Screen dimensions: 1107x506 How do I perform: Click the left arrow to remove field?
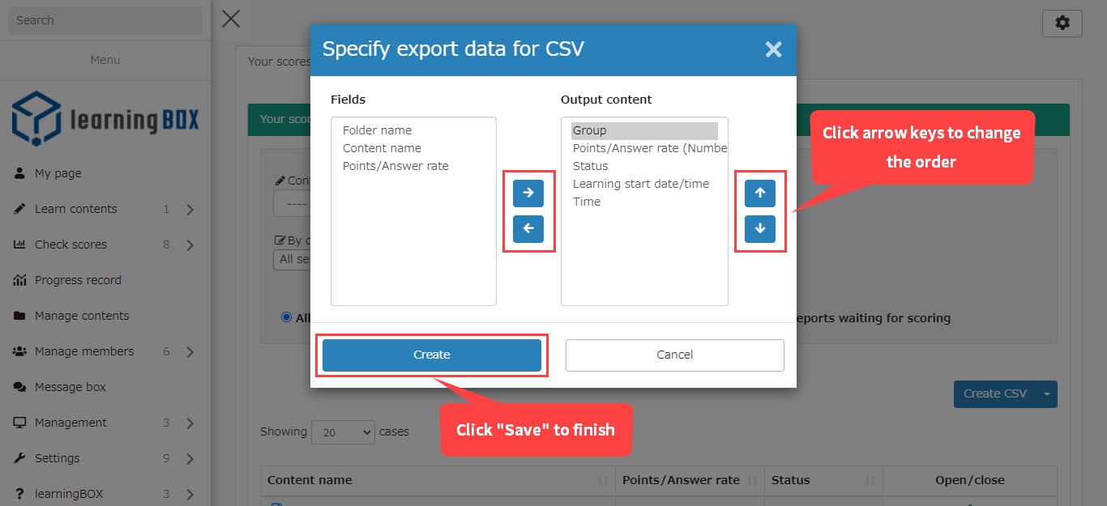click(528, 229)
